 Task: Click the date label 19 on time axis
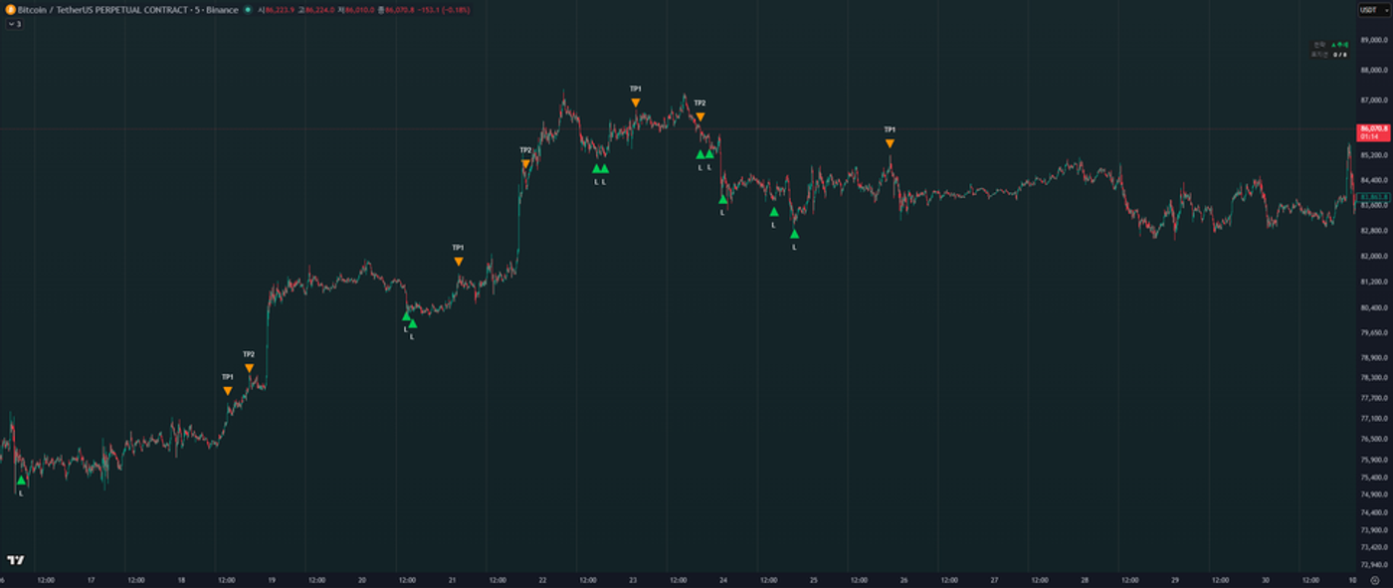[x=272, y=580]
